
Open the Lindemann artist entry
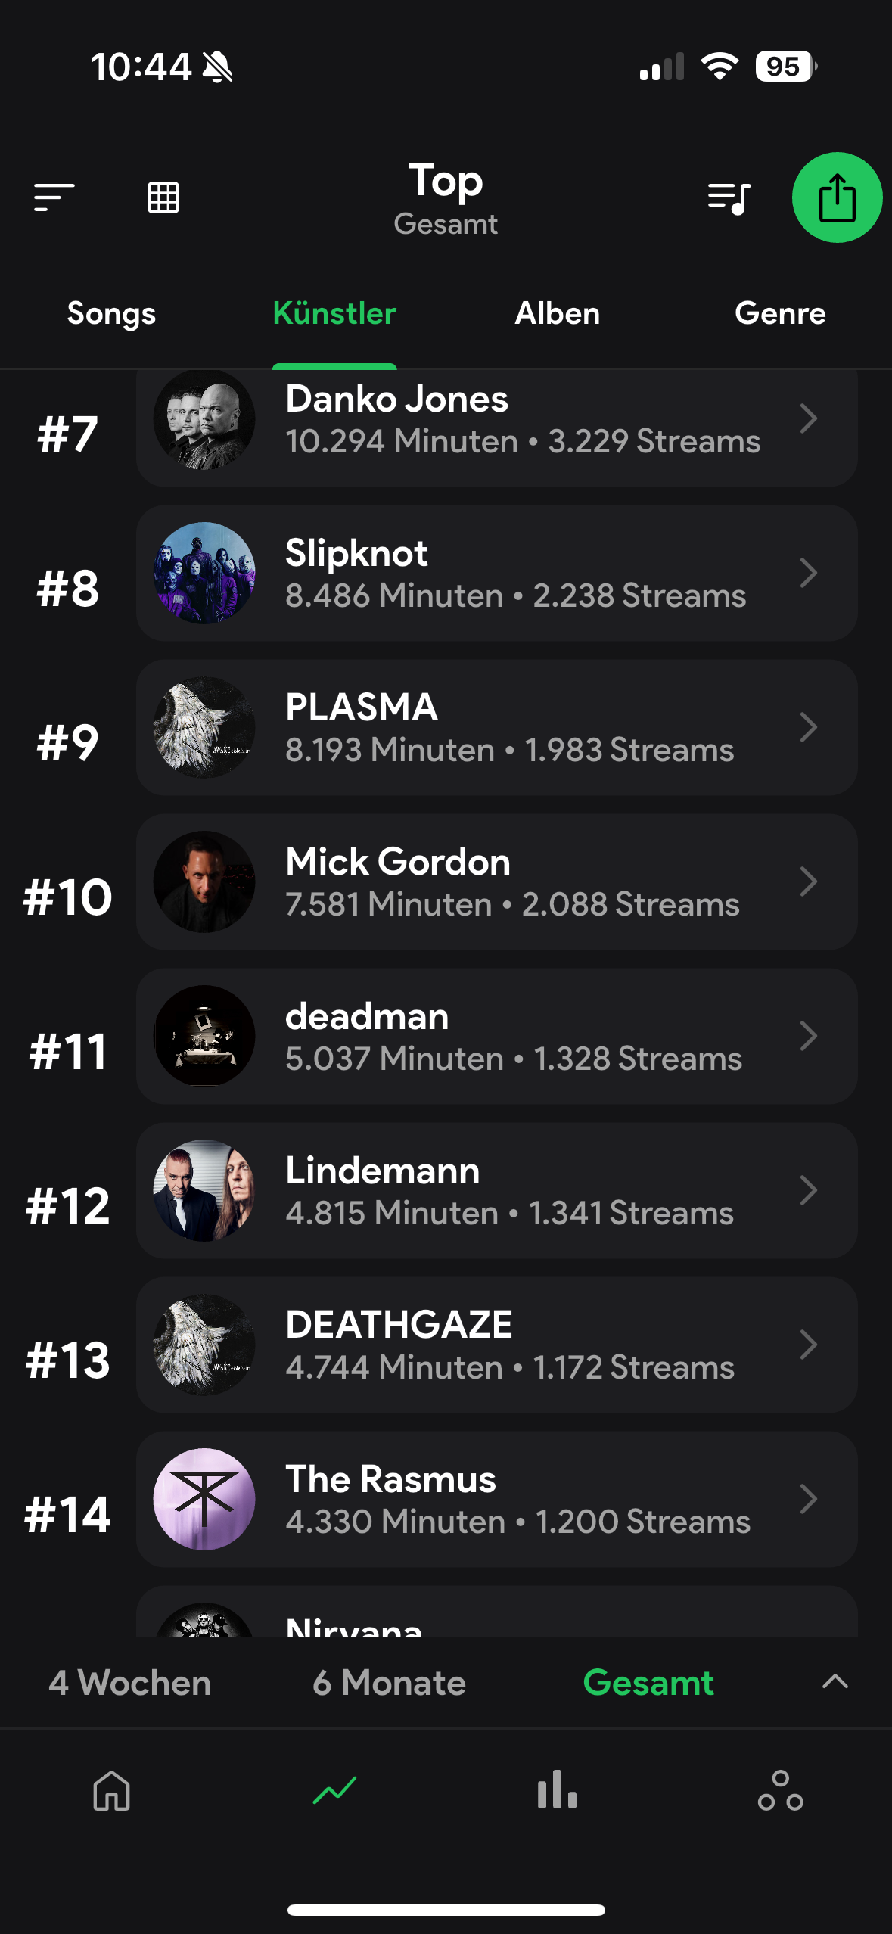click(x=496, y=1190)
